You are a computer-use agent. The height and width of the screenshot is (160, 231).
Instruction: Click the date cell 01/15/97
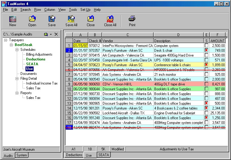click(x=80, y=45)
